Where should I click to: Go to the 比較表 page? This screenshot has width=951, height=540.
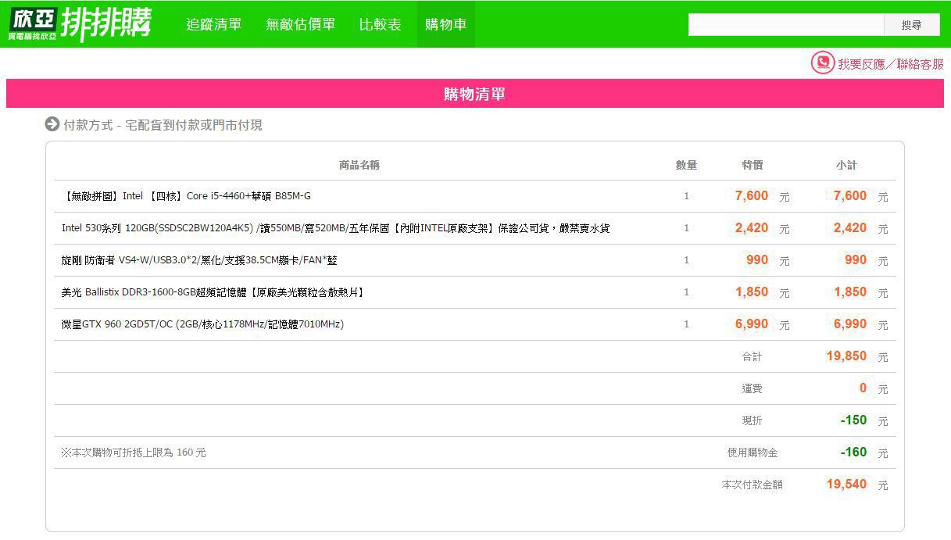click(x=381, y=24)
